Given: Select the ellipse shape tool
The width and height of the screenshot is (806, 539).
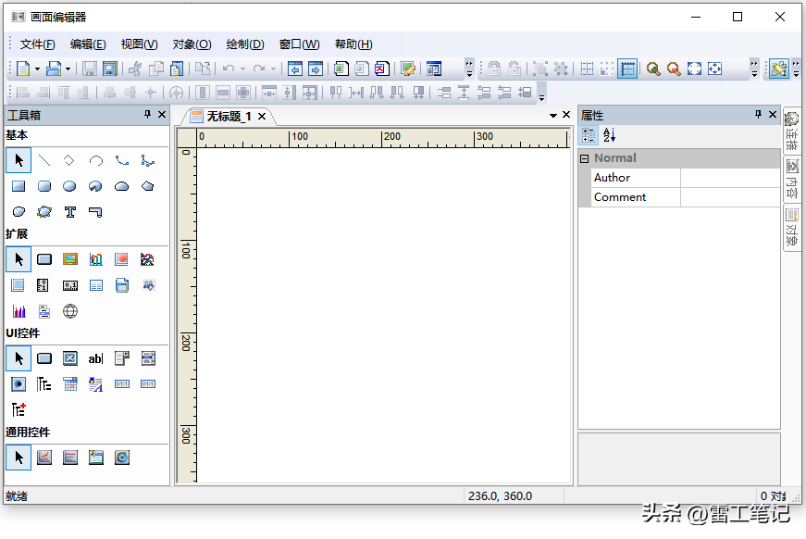Looking at the screenshot, I should [69, 186].
